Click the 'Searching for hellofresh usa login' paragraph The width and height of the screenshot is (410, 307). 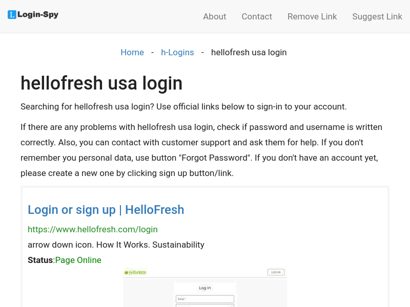click(183, 107)
